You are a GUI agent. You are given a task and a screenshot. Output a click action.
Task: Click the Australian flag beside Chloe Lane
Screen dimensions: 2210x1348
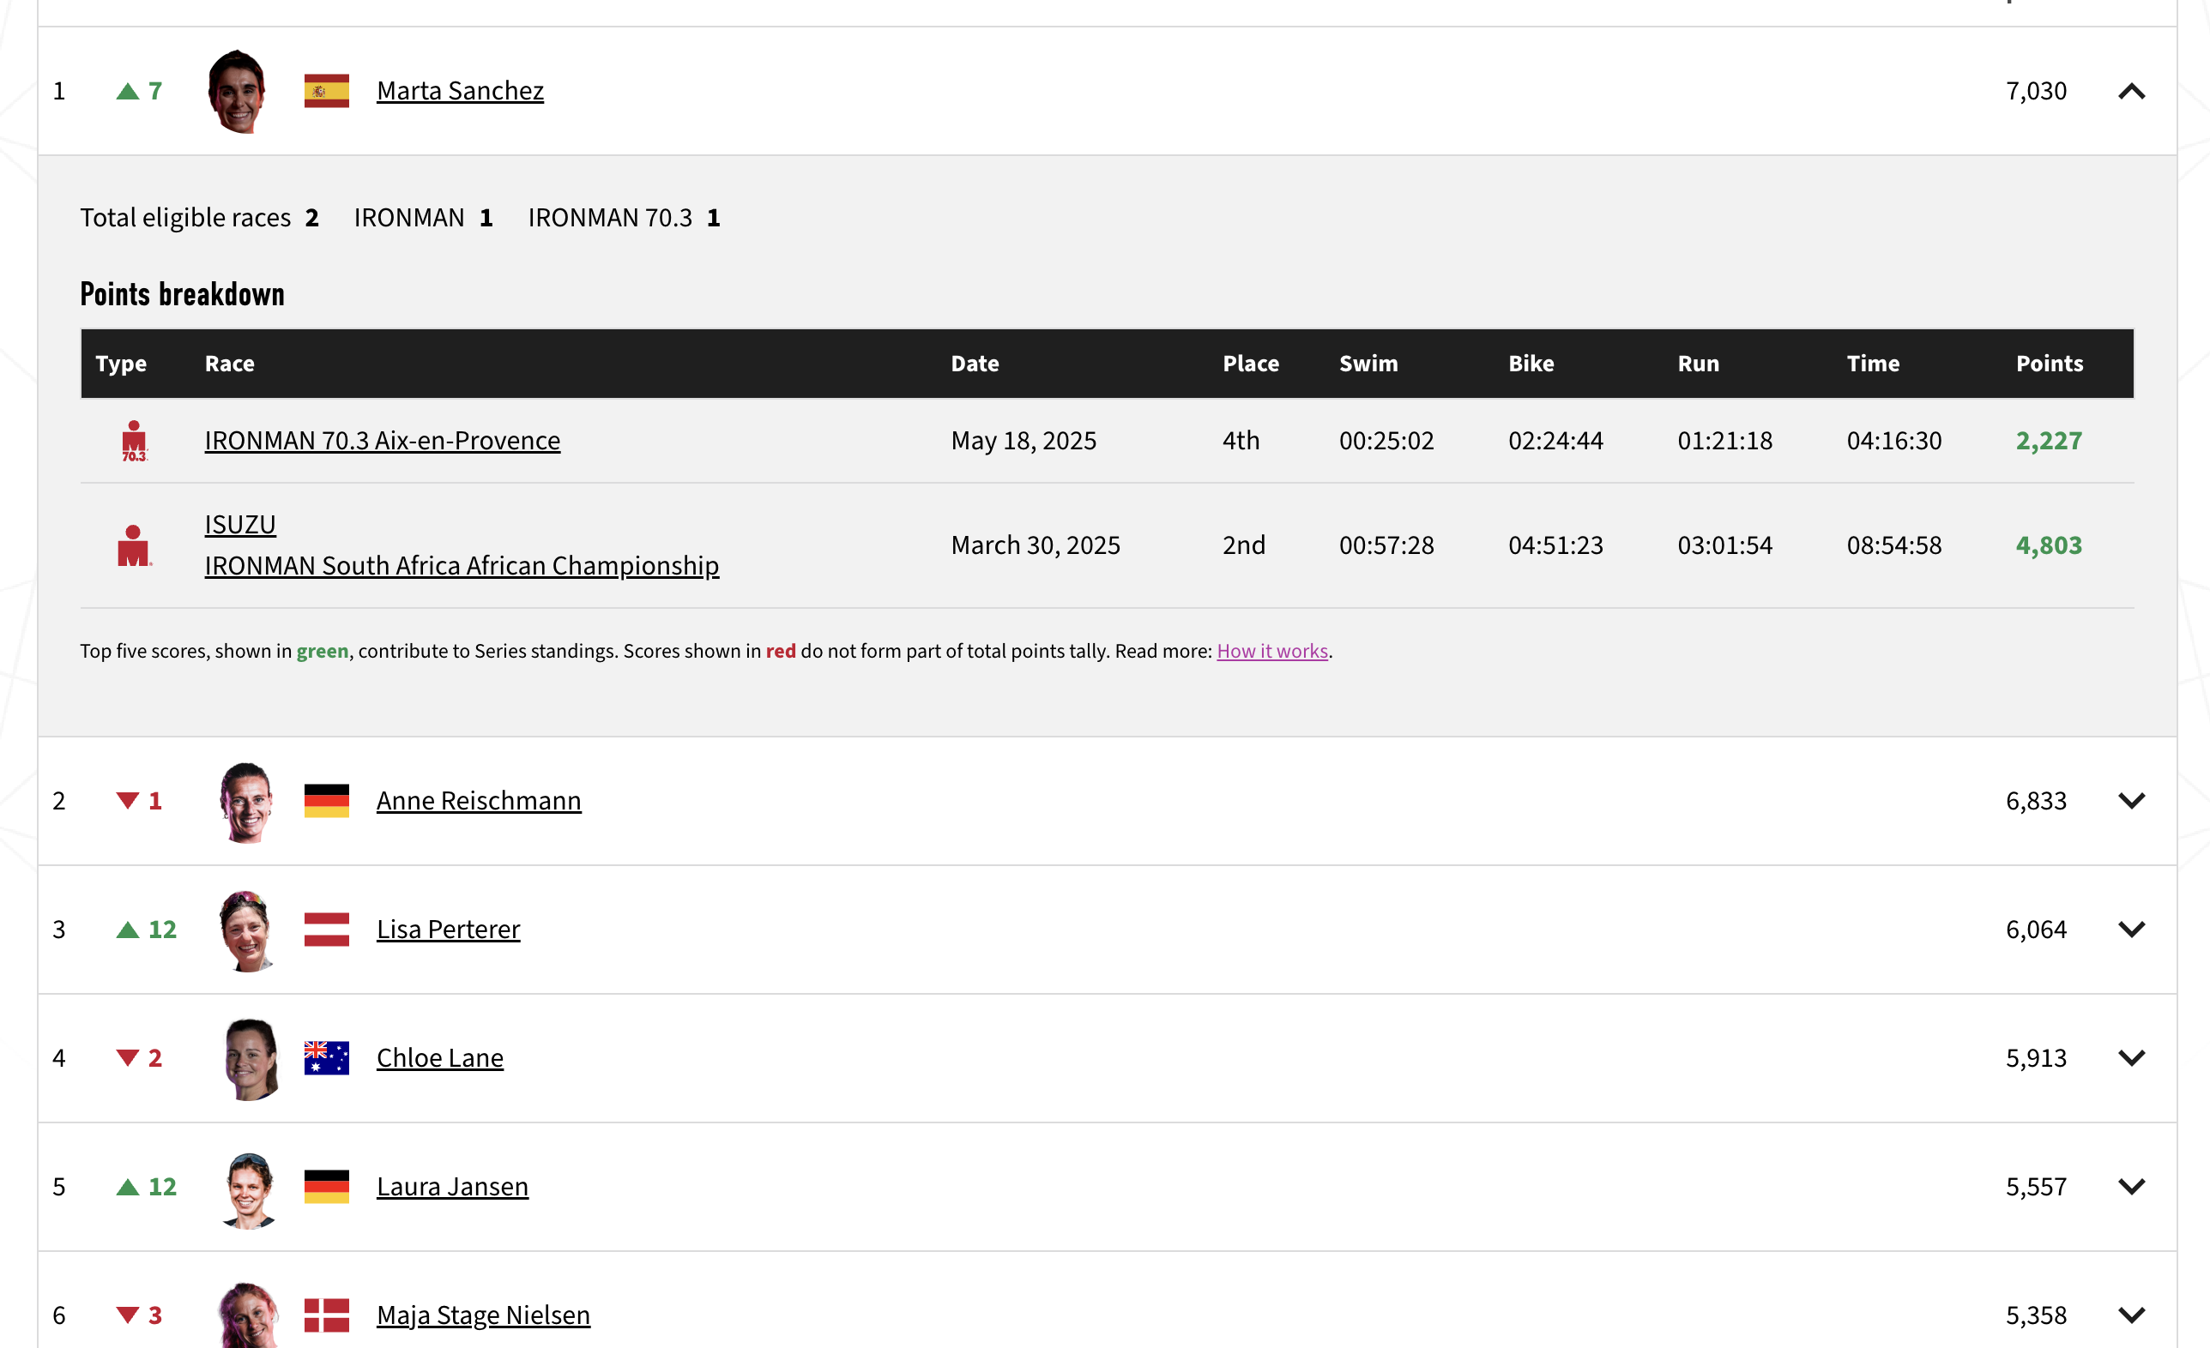pos(327,1057)
